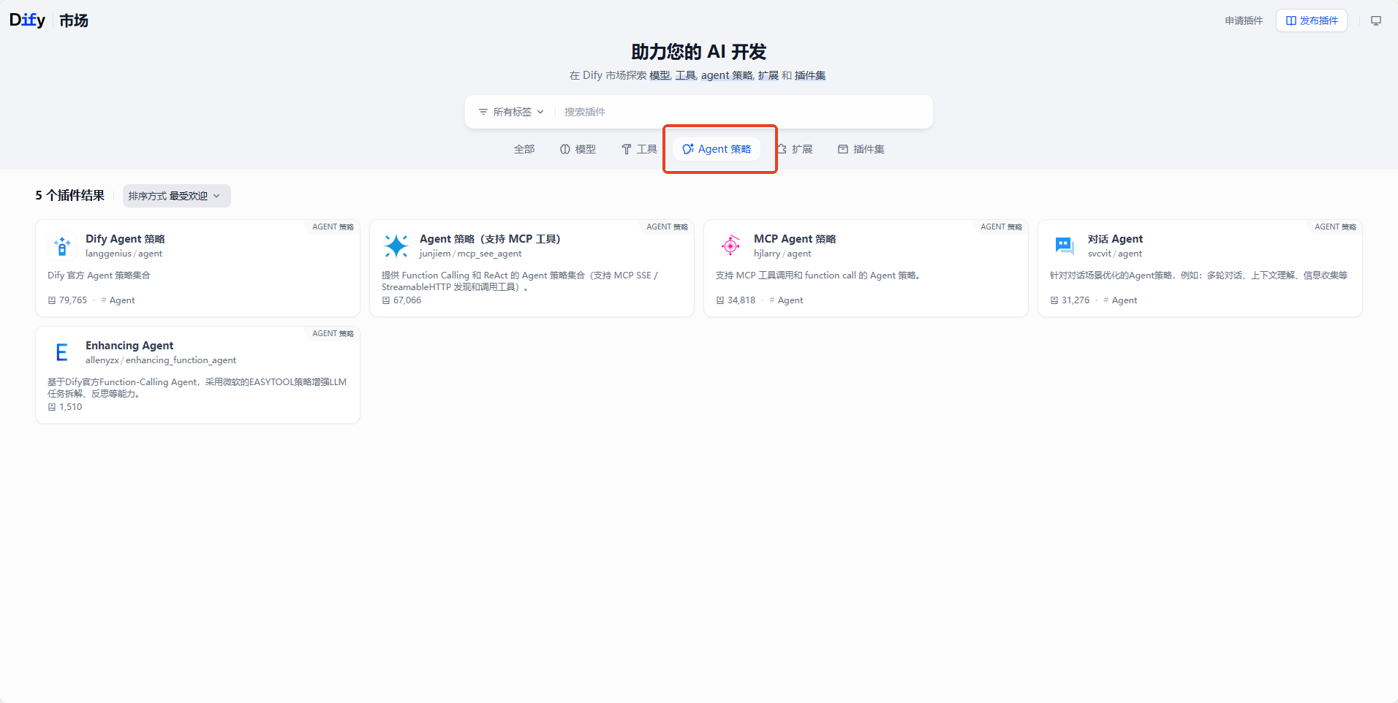Open the 市场 marketplace title link

click(74, 20)
